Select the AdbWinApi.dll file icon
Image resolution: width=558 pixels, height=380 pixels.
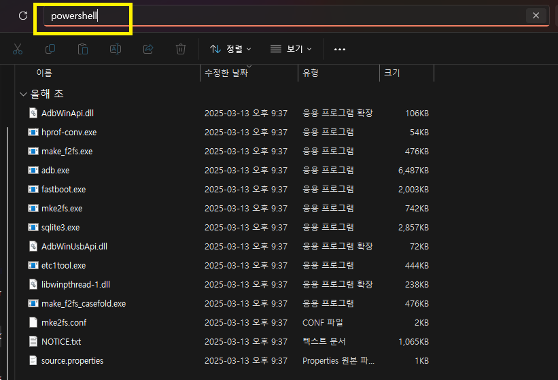point(33,113)
